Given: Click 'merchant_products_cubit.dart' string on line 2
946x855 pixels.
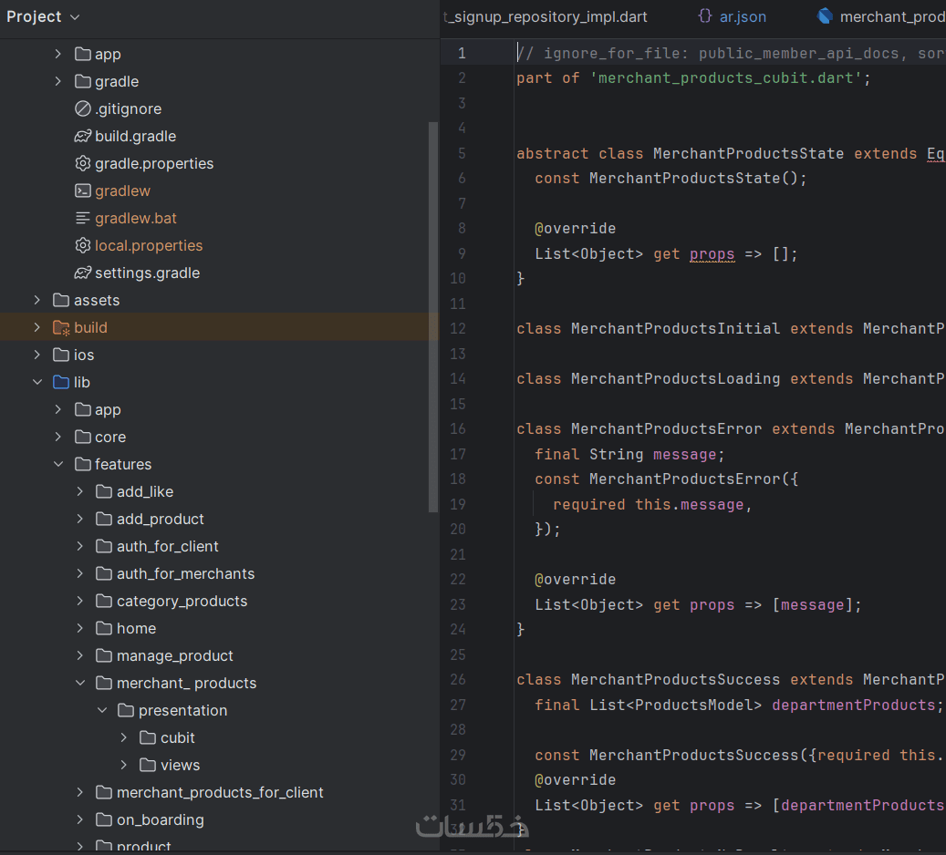Looking at the screenshot, I should click(726, 78).
